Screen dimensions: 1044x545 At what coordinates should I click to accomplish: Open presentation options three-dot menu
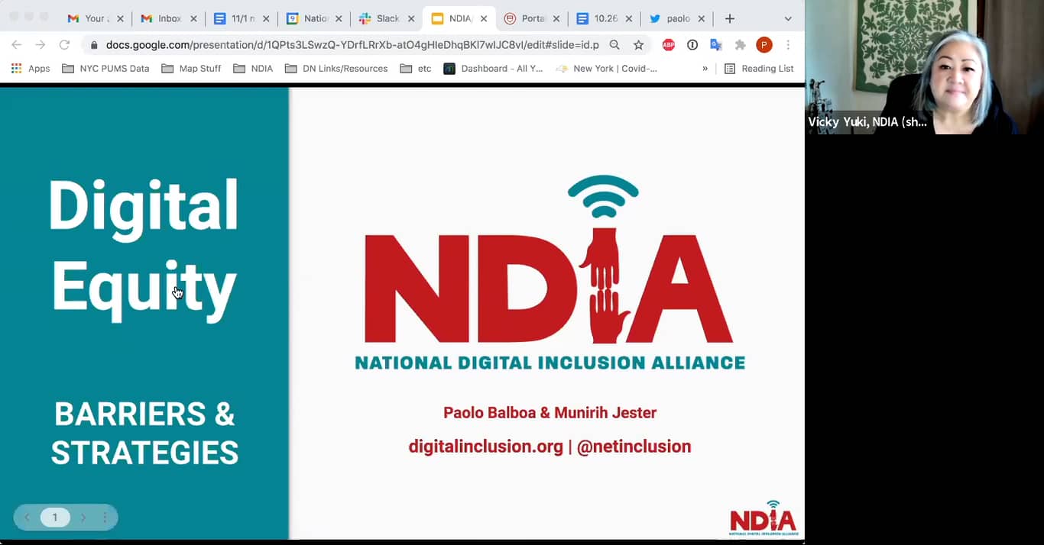click(105, 518)
